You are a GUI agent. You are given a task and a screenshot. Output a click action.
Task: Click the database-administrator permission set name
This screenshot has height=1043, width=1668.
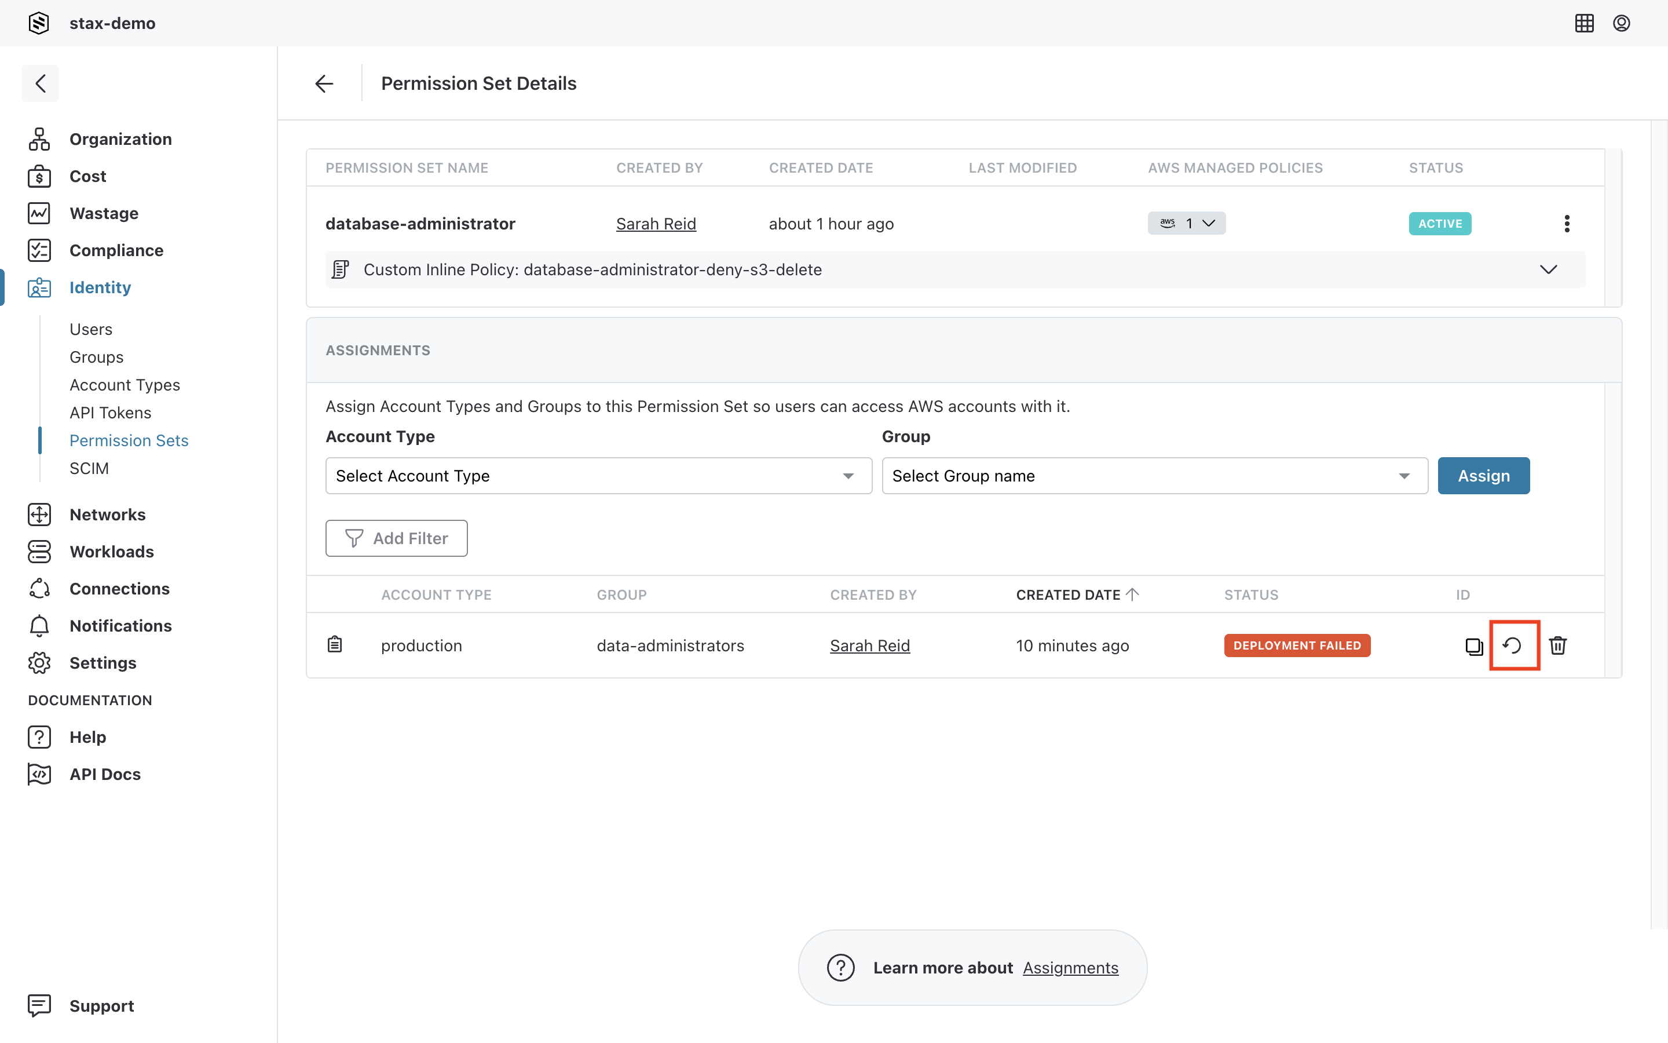pyautogui.click(x=420, y=224)
